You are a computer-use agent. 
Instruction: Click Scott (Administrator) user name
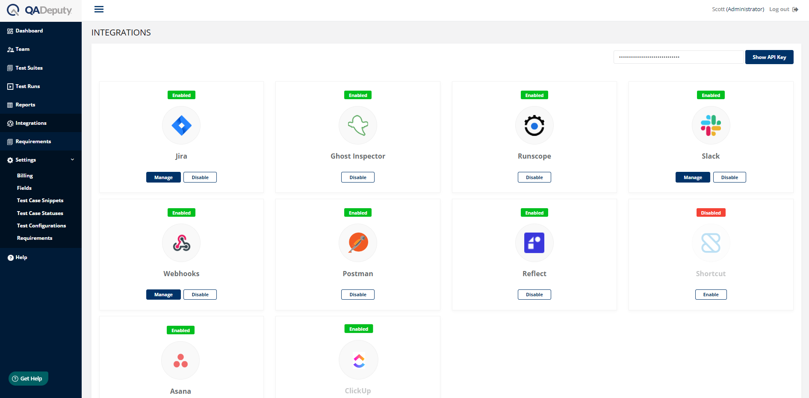click(738, 9)
